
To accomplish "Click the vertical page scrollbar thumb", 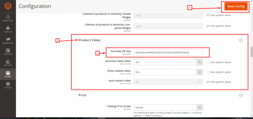I will (252, 52).
